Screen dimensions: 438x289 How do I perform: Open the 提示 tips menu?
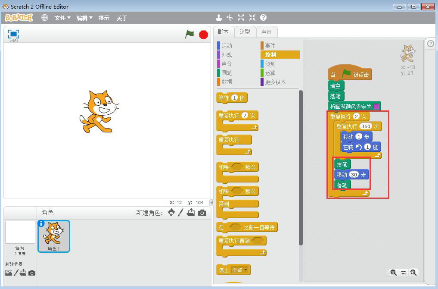coord(104,18)
